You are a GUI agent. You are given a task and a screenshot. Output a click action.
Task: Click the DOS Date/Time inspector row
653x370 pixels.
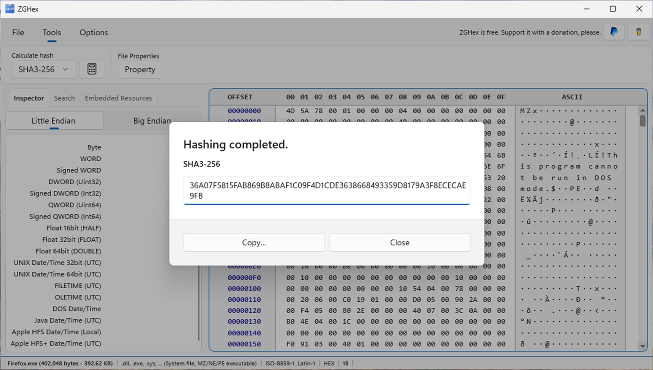click(77, 309)
